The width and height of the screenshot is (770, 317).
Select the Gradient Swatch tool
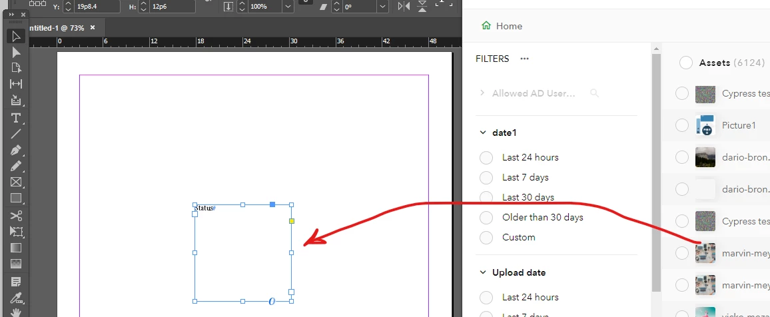[x=16, y=248]
